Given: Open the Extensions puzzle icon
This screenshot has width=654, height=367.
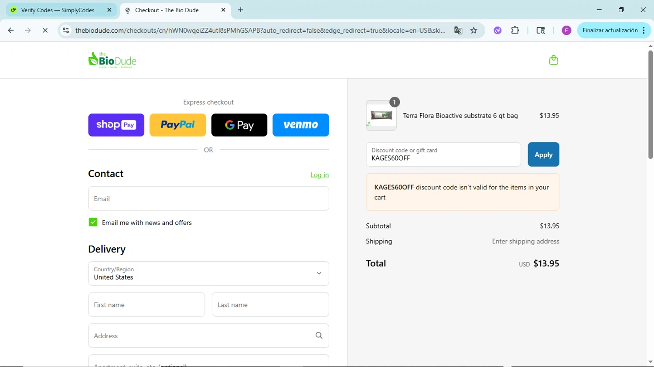Looking at the screenshot, I should [x=515, y=30].
